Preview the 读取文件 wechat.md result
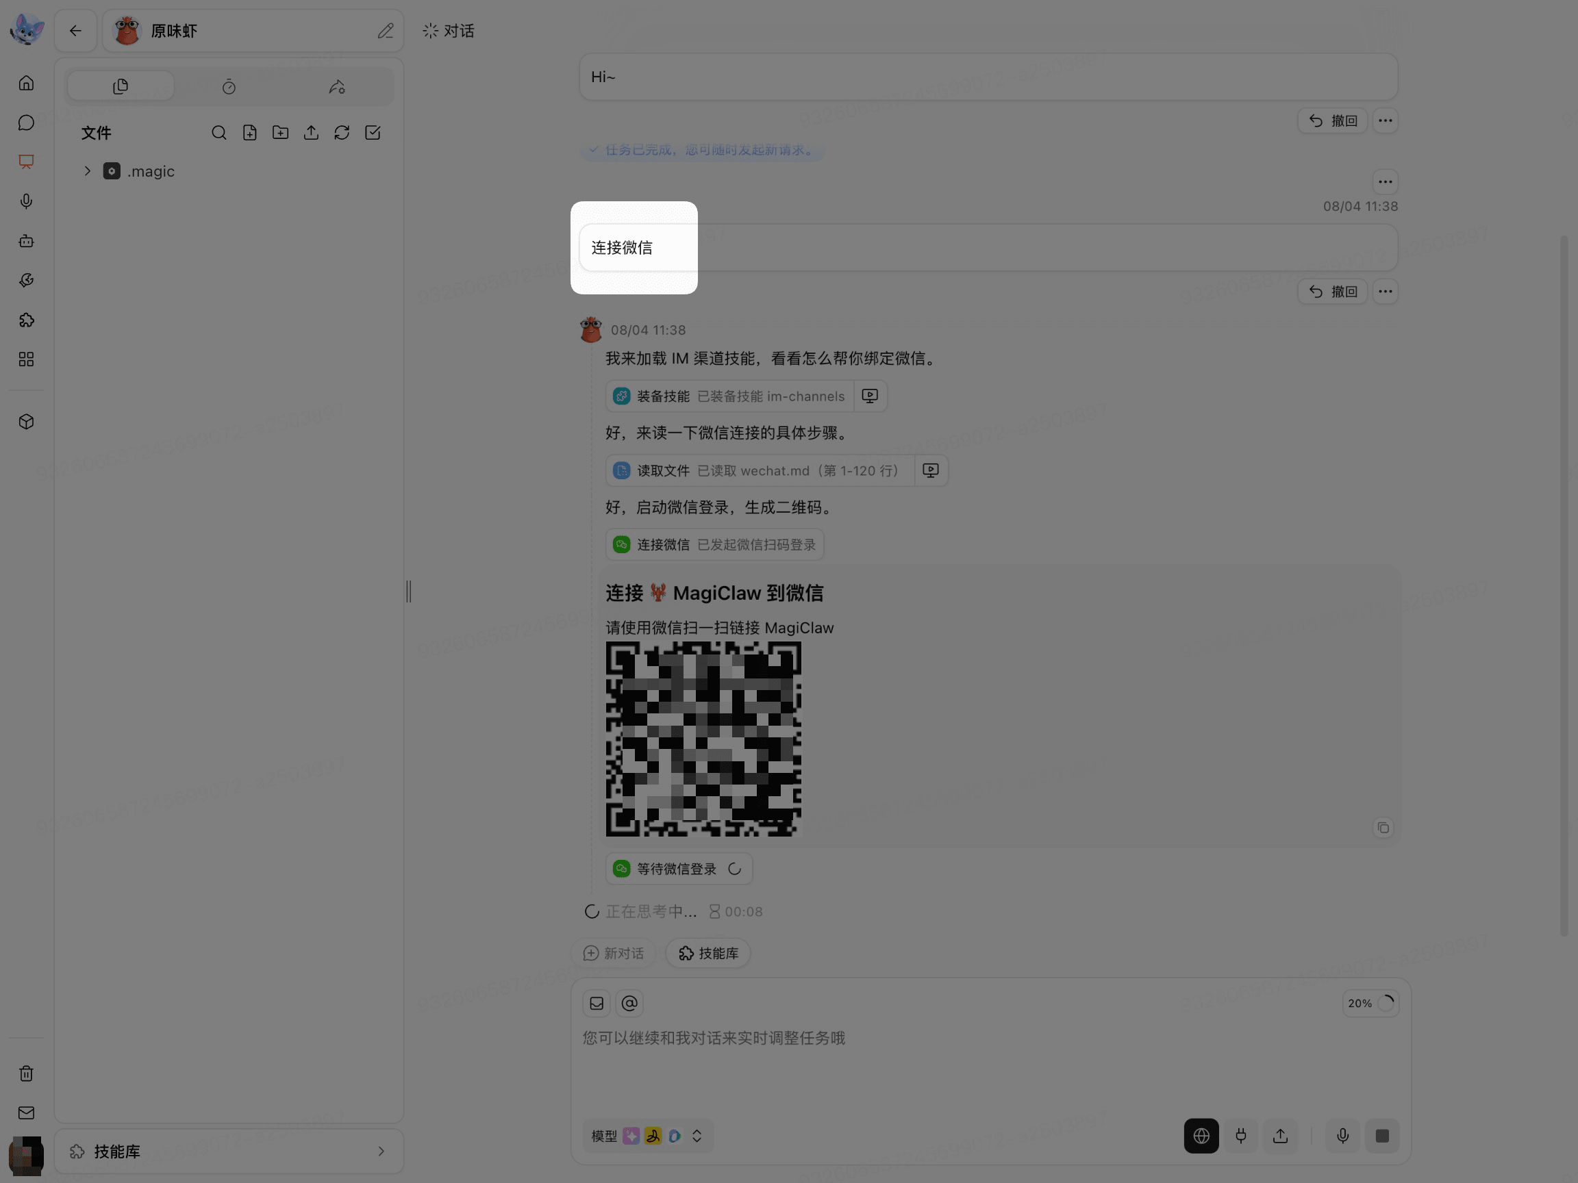This screenshot has width=1578, height=1183. point(930,470)
